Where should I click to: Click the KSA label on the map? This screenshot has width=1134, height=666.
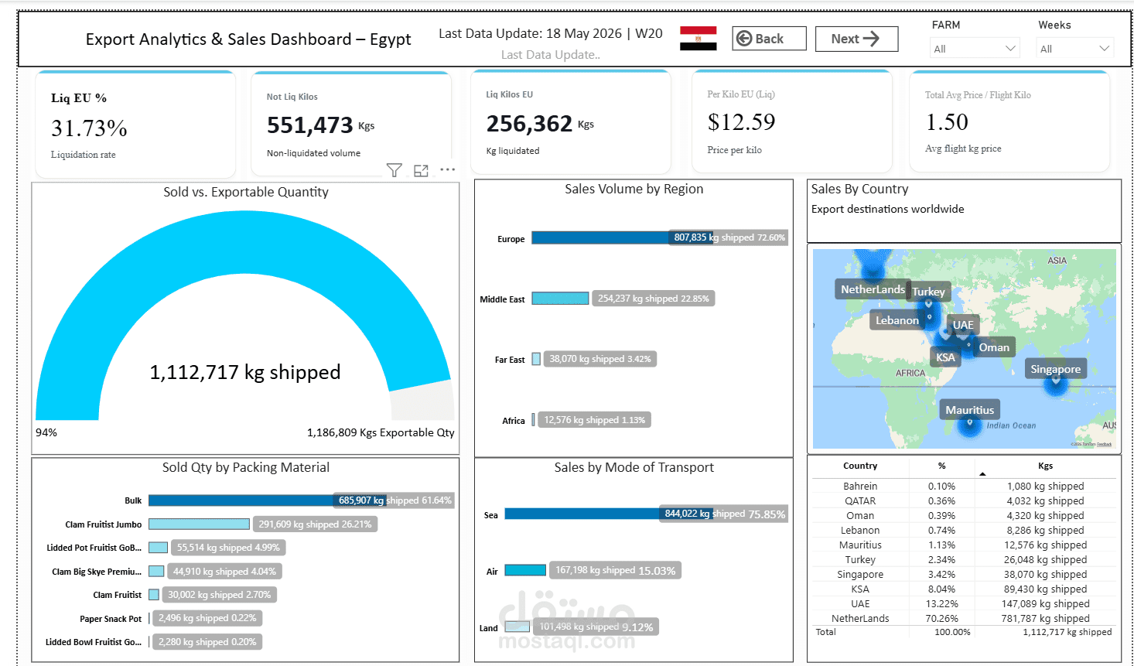click(x=945, y=357)
